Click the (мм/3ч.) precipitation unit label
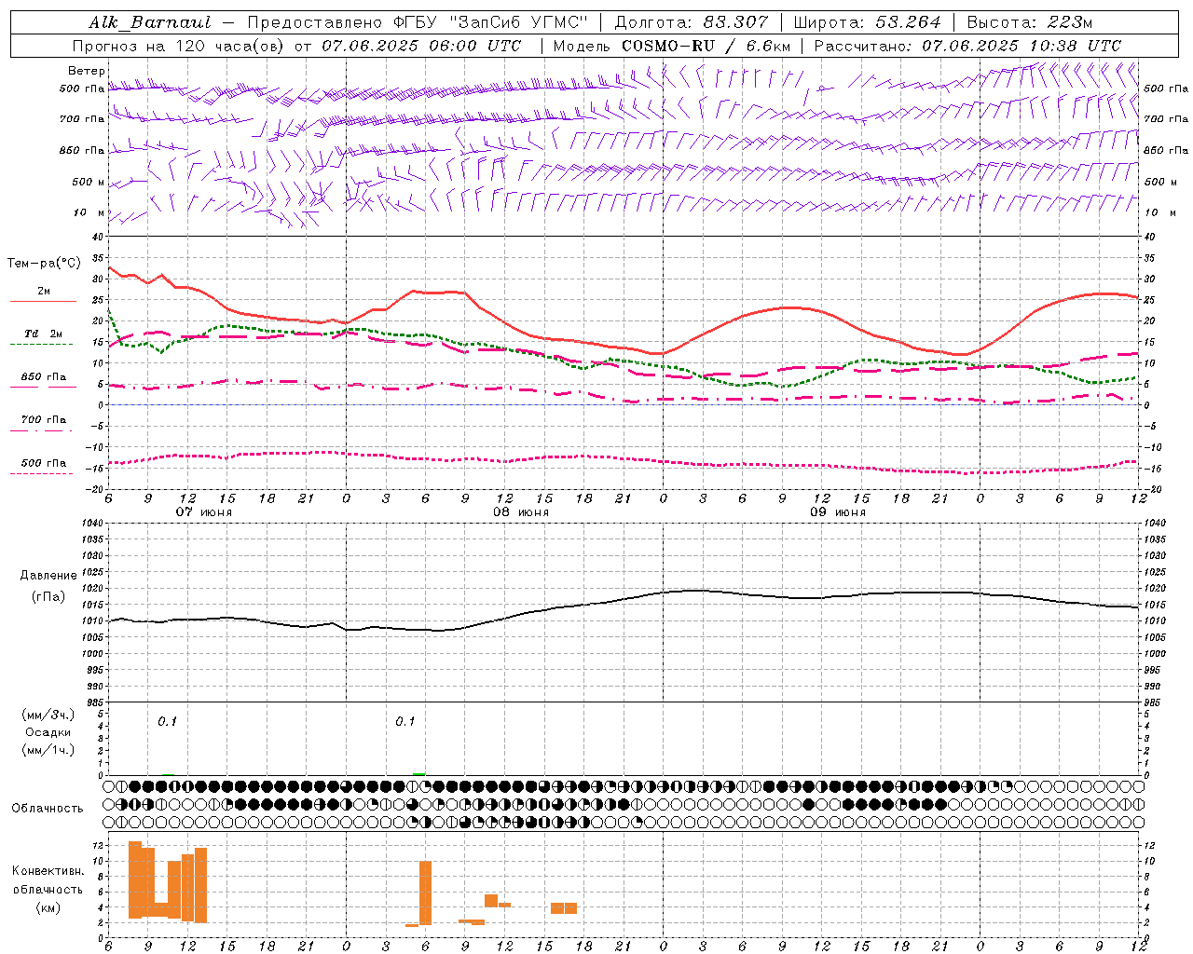This screenshot has height=954, width=1193. (x=48, y=715)
